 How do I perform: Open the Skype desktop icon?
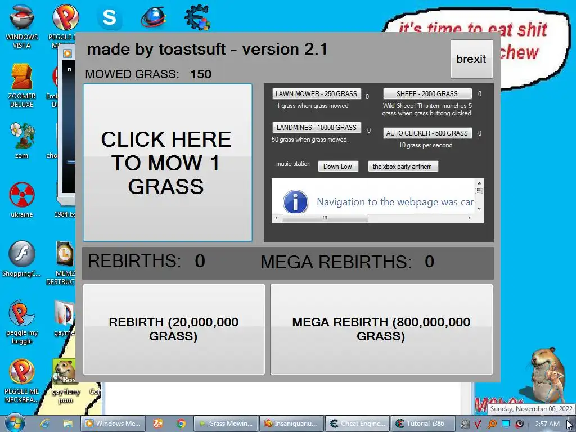tap(110, 17)
